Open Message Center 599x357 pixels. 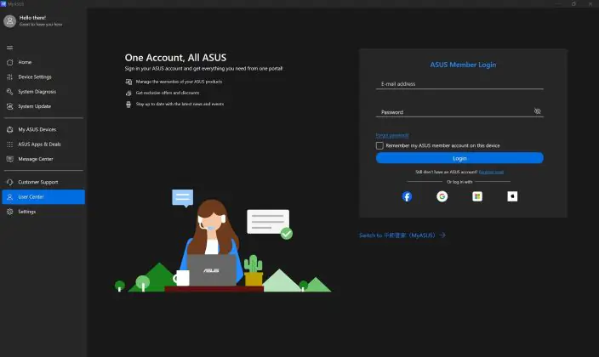(43, 159)
